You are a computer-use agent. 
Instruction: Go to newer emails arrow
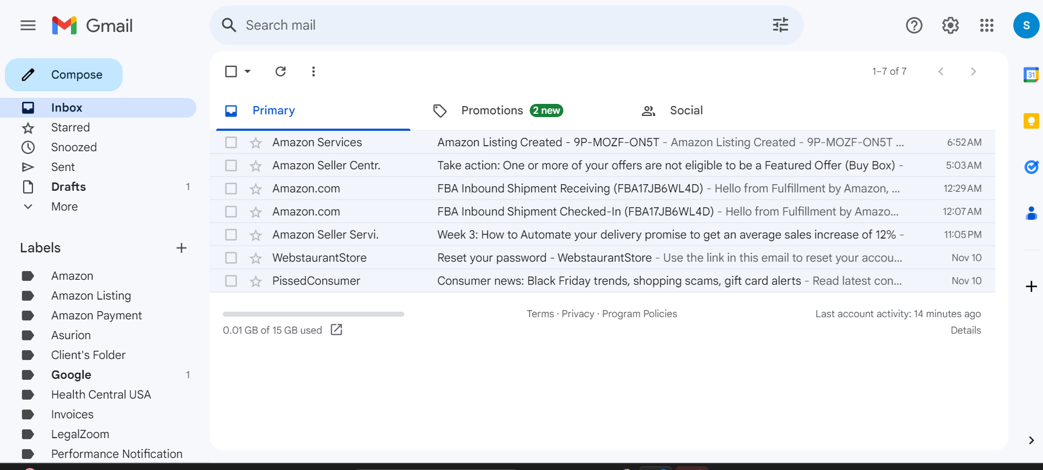pos(941,71)
